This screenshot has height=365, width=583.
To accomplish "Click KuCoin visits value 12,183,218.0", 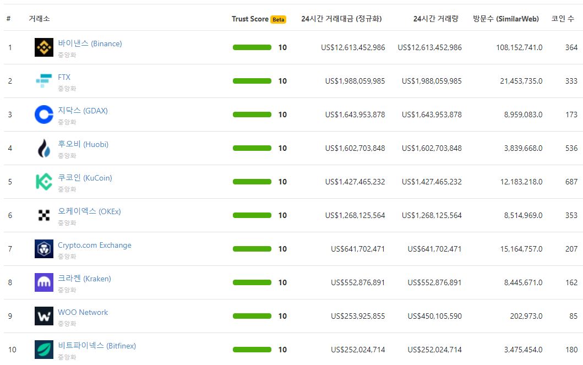I will 521,181.
